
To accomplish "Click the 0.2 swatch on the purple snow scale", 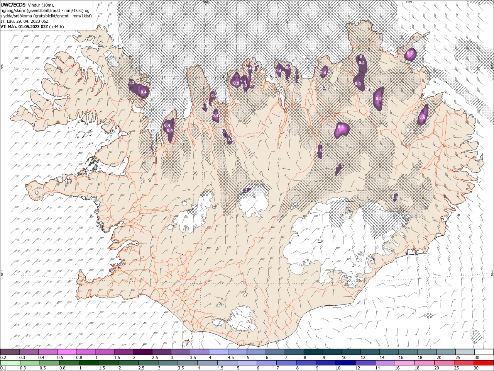I will (10, 352).
